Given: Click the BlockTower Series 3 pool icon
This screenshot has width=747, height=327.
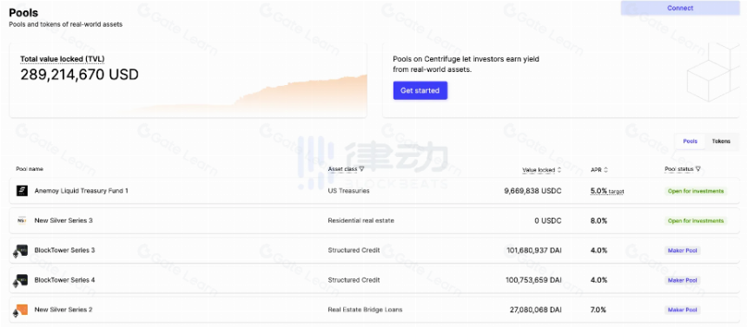Looking at the screenshot, I should (21, 251).
